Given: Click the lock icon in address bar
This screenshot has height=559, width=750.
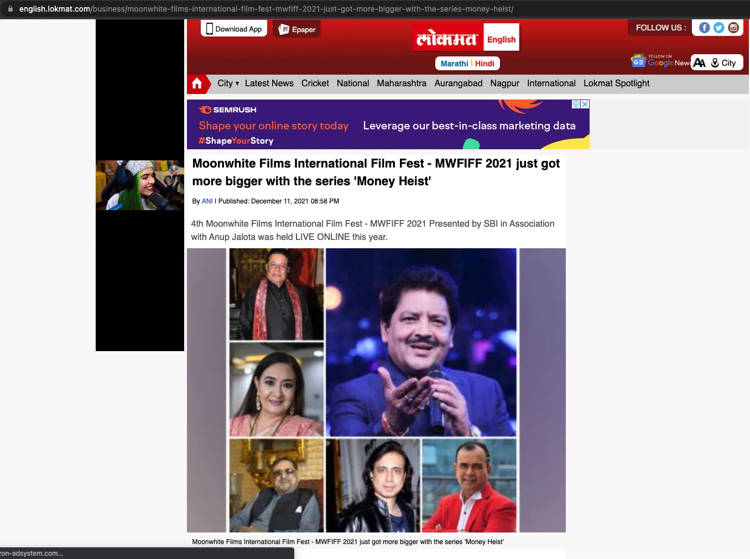Looking at the screenshot, I should [x=11, y=9].
